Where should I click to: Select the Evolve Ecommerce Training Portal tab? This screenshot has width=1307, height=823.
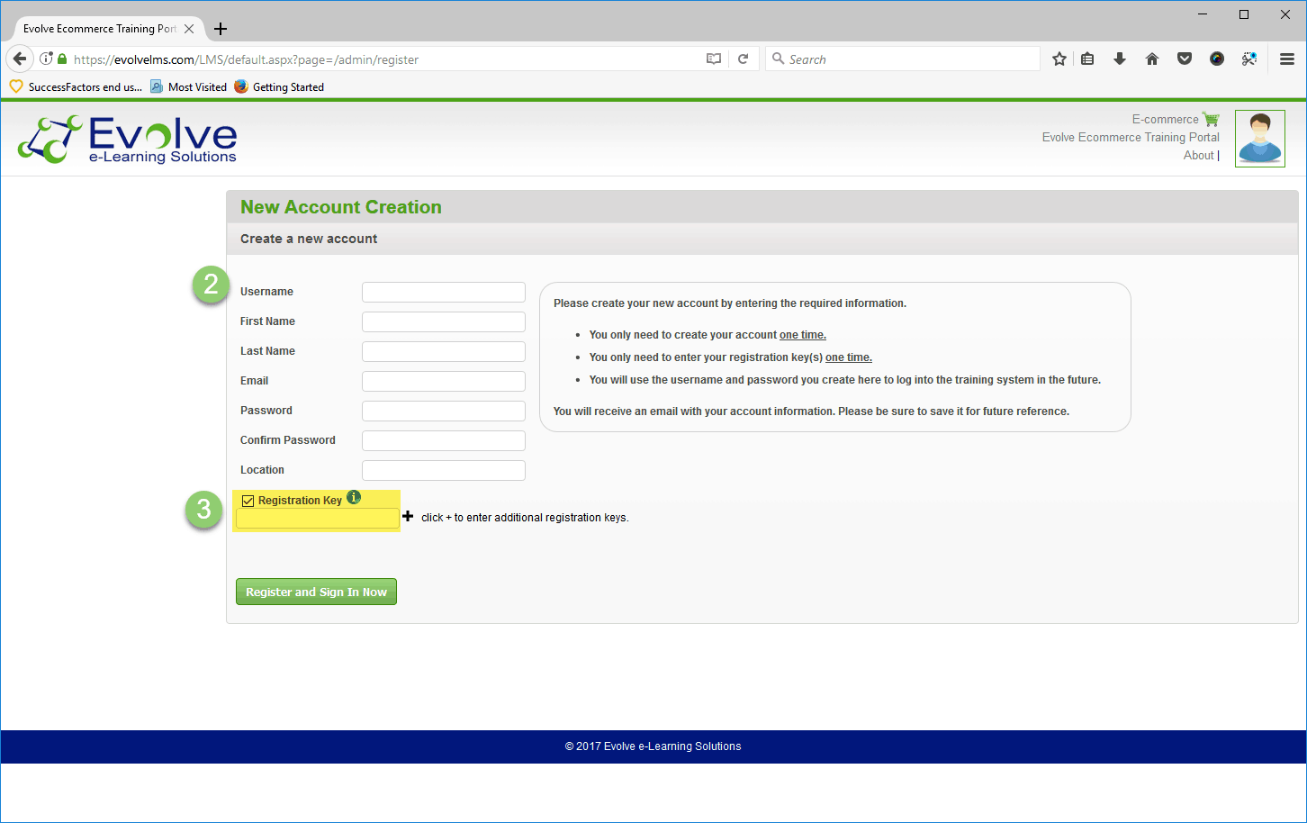pyautogui.click(x=99, y=29)
